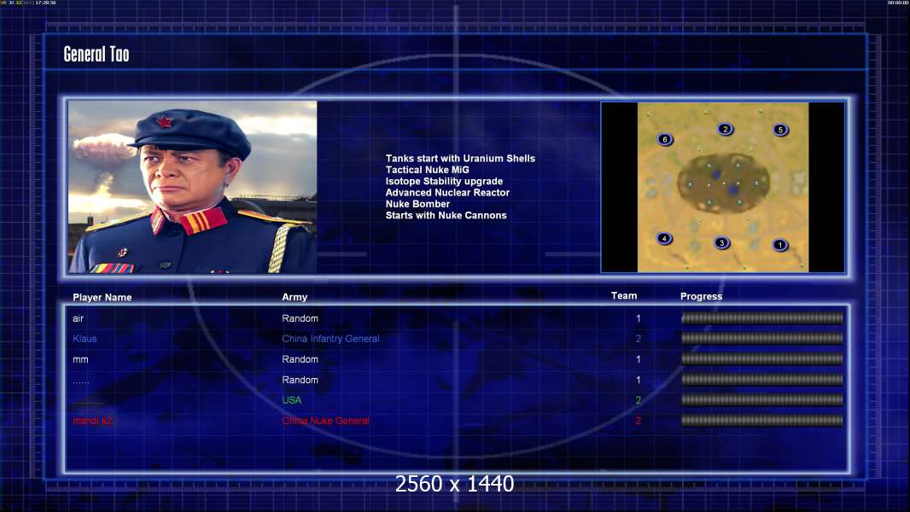Image resolution: width=910 pixels, height=512 pixels.
Task: Click the progress bar for player air
Action: click(762, 317)
